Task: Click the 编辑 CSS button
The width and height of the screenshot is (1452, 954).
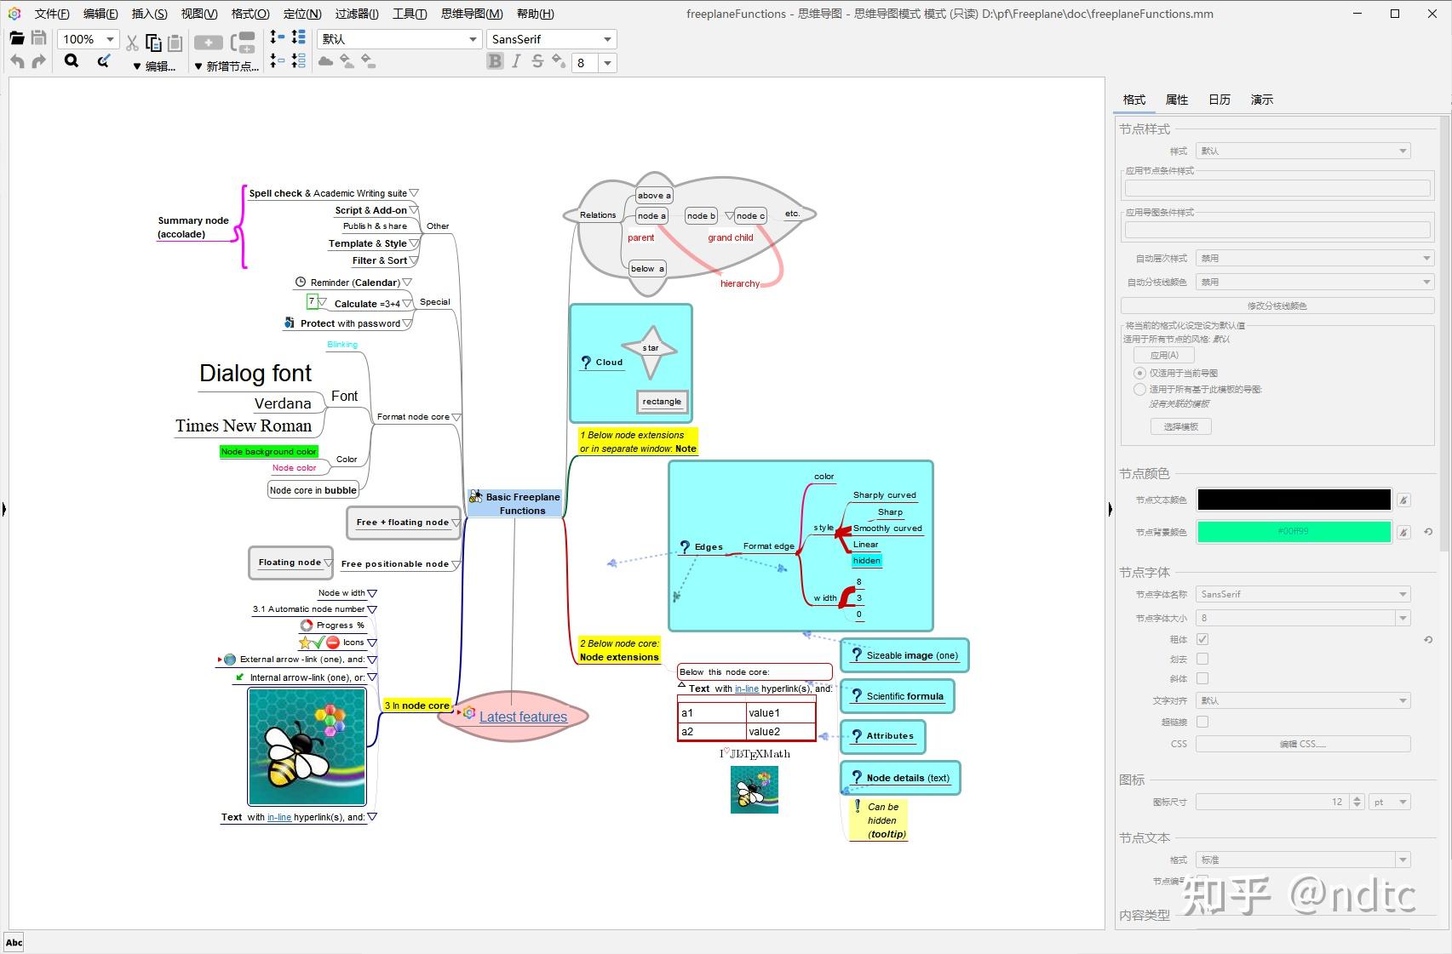Action: click(1302, 744)
